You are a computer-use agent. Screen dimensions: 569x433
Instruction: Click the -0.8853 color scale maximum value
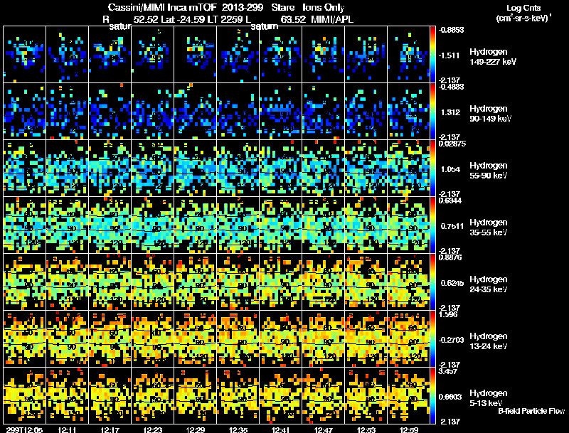451,30
